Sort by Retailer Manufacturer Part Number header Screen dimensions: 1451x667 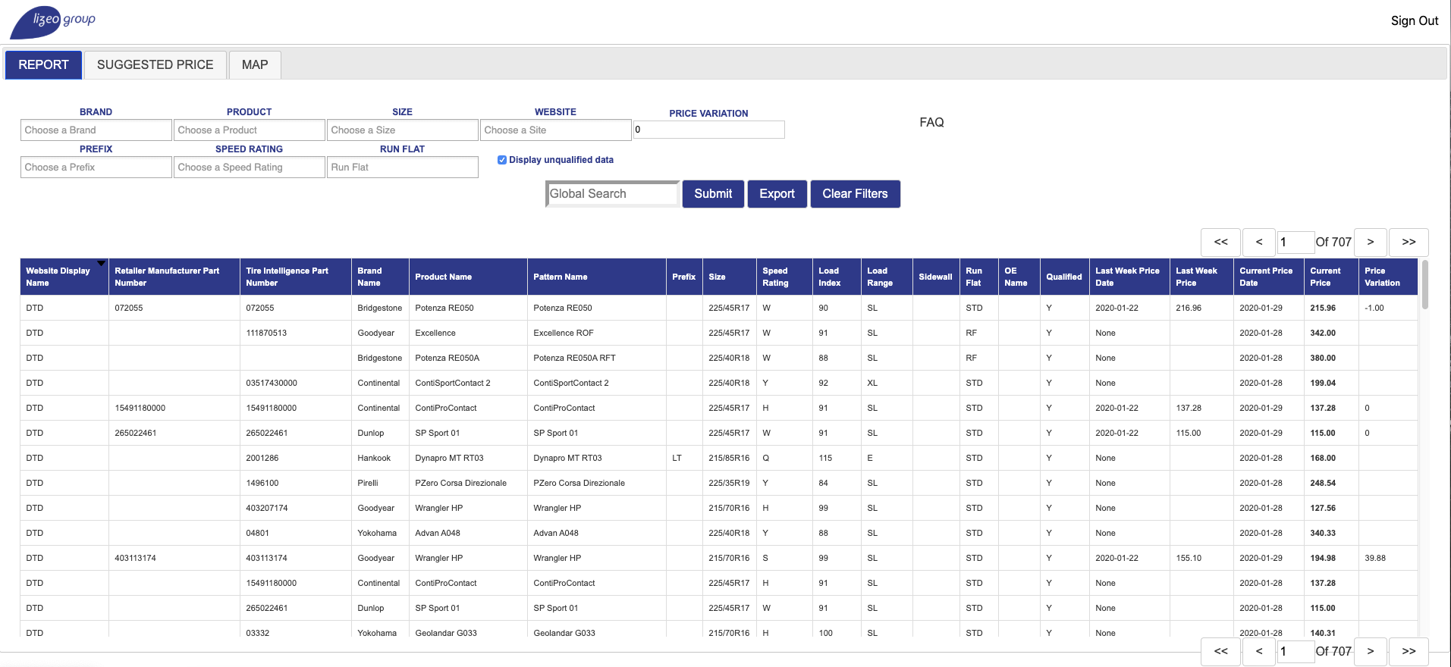[x=174, y=277]
